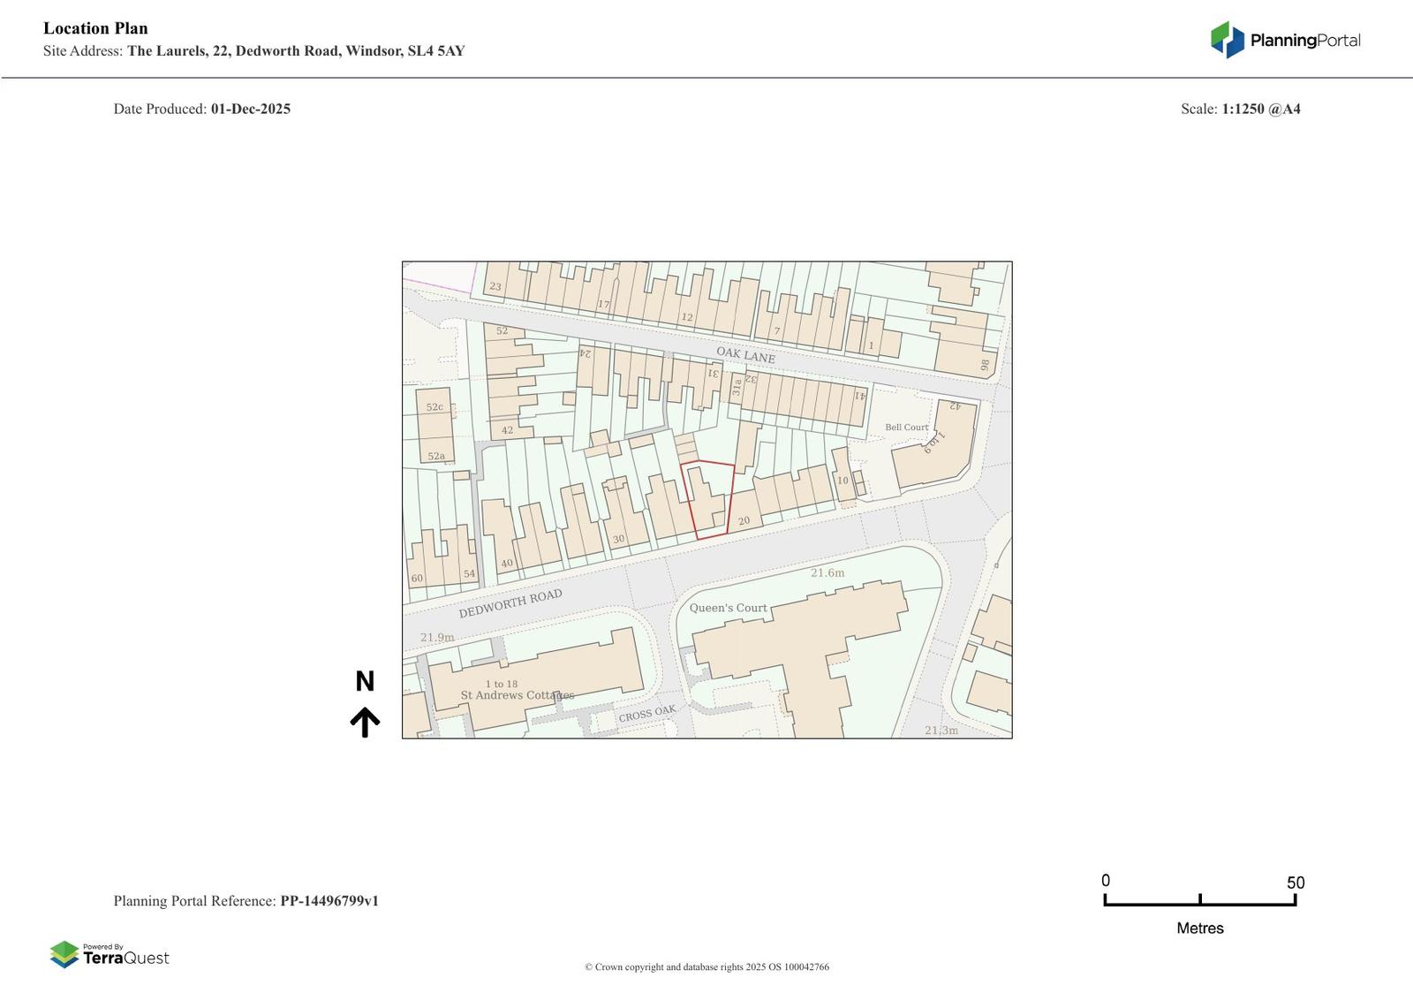The width and height of the screenshot is (1413, 1000).
Task: Click the 21.6m spot height label
Action: 827,572
